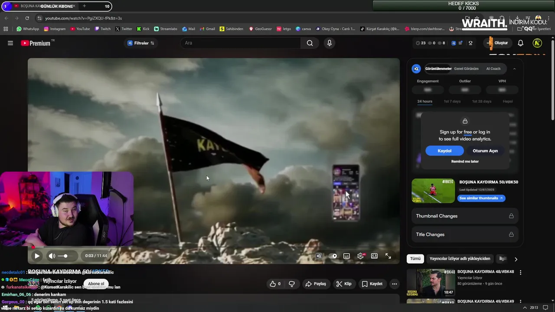
Task: Click the Ara search input field
Action: [241, 43]
